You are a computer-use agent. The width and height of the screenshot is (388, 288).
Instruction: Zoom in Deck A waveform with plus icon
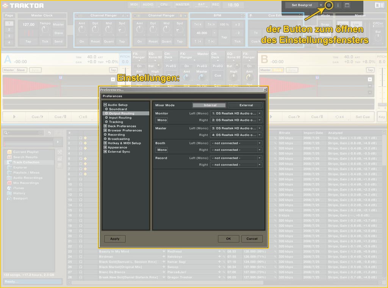pos(113,79)
